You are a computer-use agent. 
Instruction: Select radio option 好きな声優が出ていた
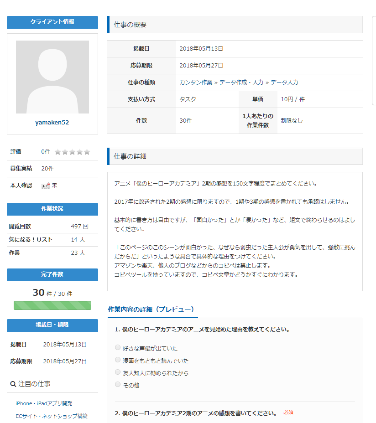[x=118, y=348]
